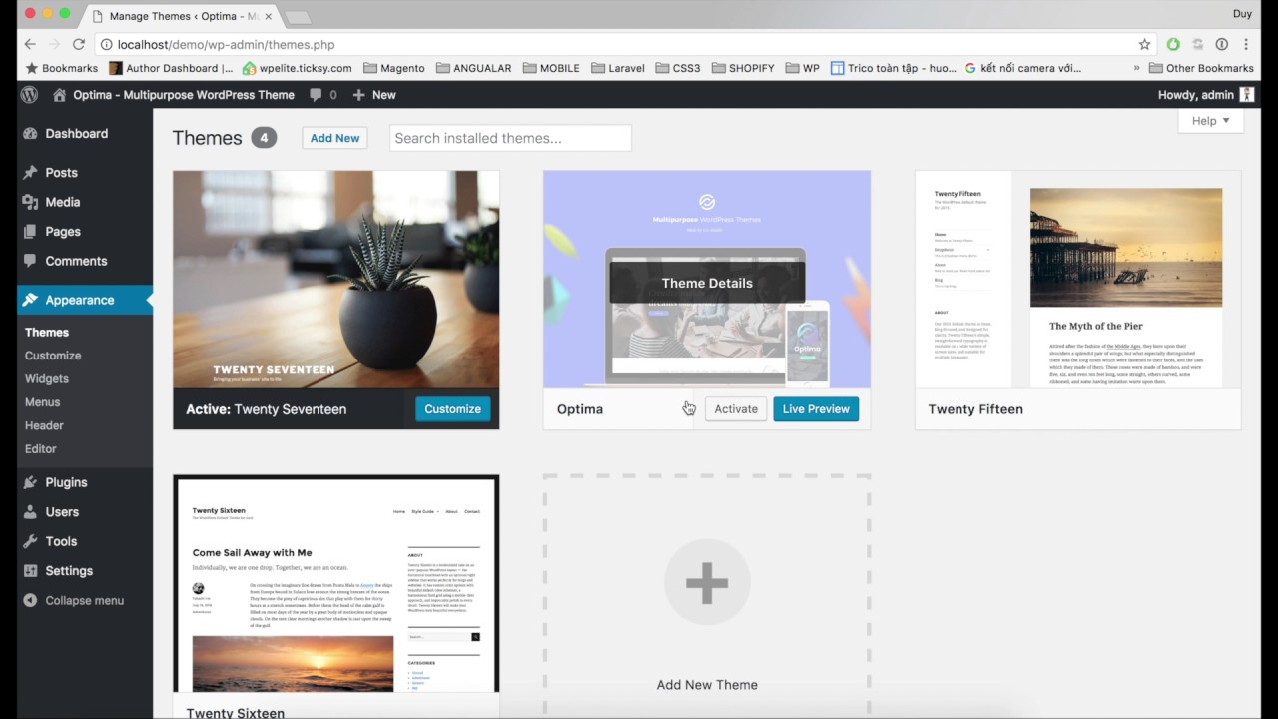This screenshot has width=1278, height=719.
Task: Open Optima Theme Details overlay
Action: [x=707, y=283]
